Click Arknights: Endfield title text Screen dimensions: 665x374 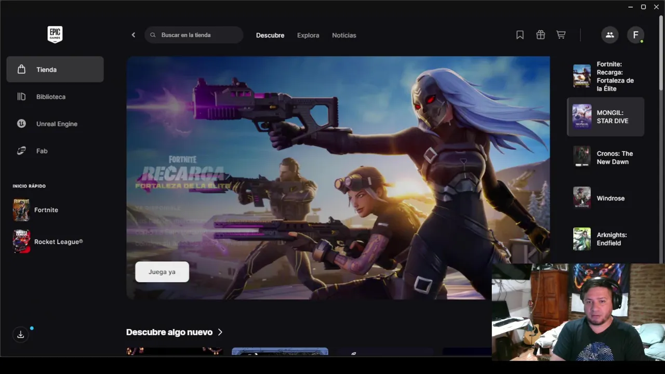[x=611, y=239]
